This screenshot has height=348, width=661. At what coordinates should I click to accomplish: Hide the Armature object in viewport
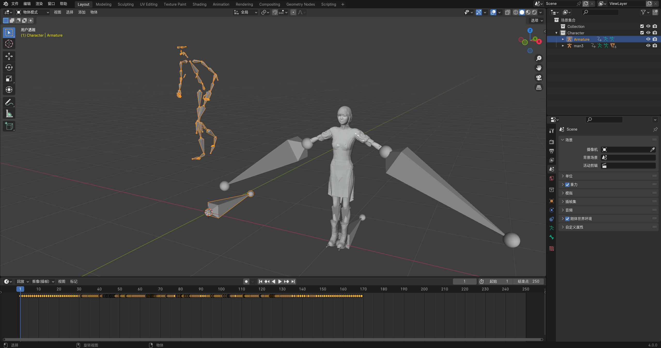click(648, 39)
